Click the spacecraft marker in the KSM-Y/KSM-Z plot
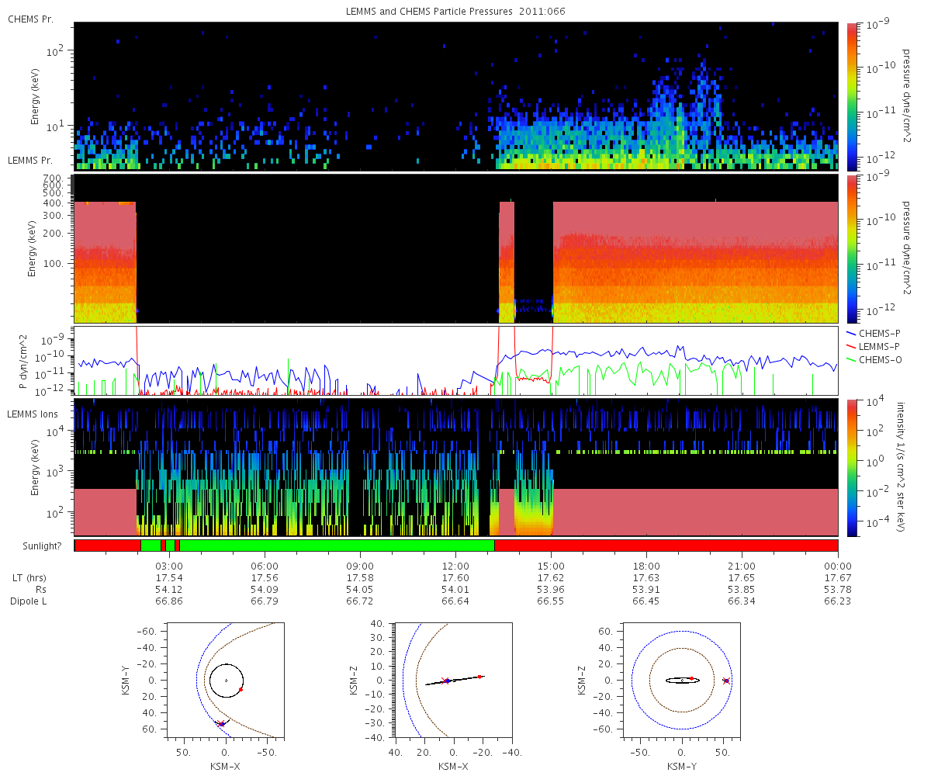The width and height of the screenshot is (931, 776). point(726,681)
